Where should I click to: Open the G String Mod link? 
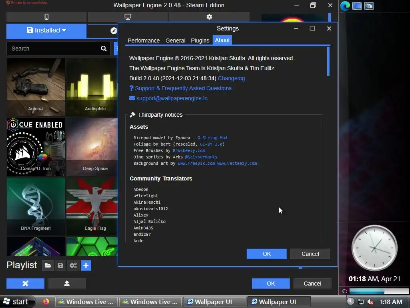pos(212,138)
